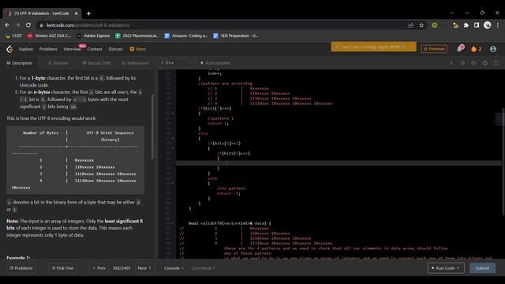Open the profile avatar menu

(493, 49)
